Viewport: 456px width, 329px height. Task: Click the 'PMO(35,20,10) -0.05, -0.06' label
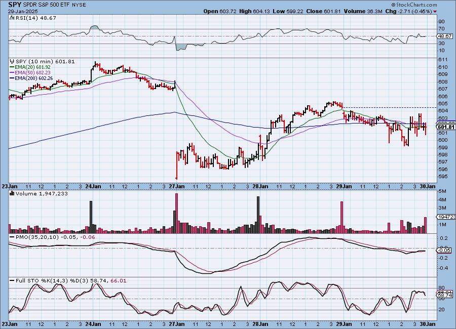coord(55,237)
